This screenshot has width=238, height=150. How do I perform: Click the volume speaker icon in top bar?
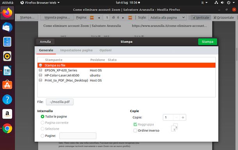(x=222, y=3)
